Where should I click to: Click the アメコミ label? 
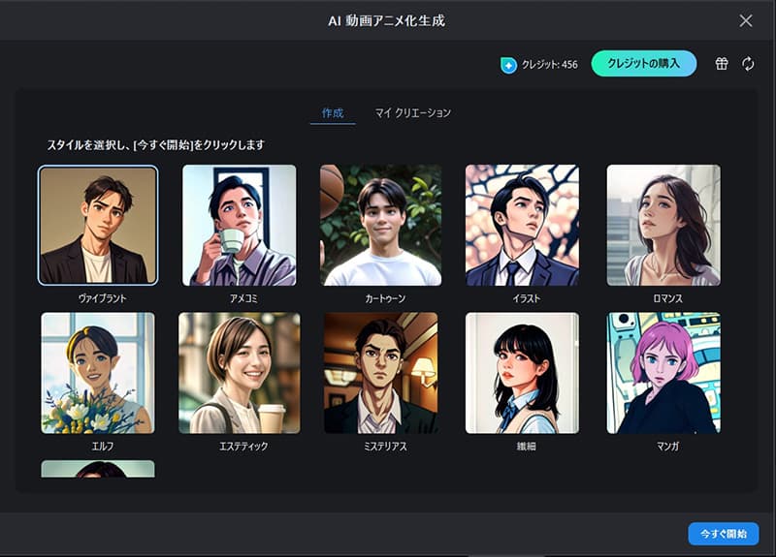243,298
